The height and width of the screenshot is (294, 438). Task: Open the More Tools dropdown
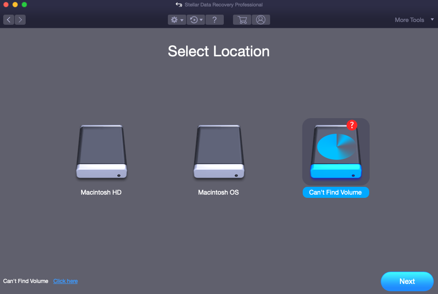click(x=414, y=20)
